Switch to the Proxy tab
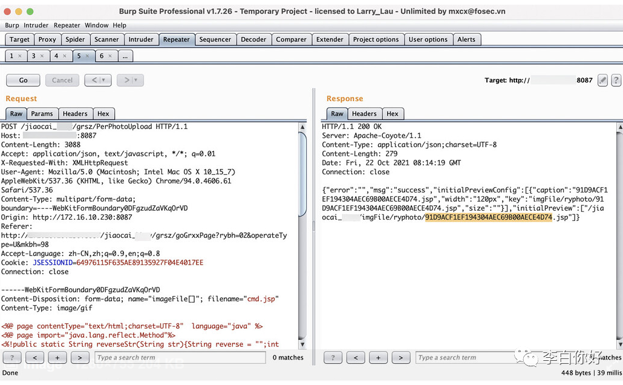The height and width of the screenshot is (385, 623). [47, 39]
